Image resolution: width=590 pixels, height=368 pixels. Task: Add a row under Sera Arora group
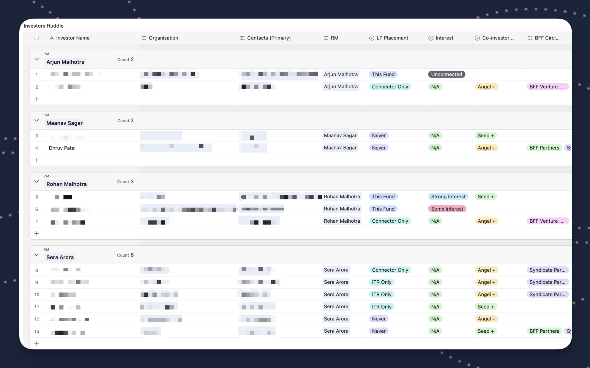37,343
